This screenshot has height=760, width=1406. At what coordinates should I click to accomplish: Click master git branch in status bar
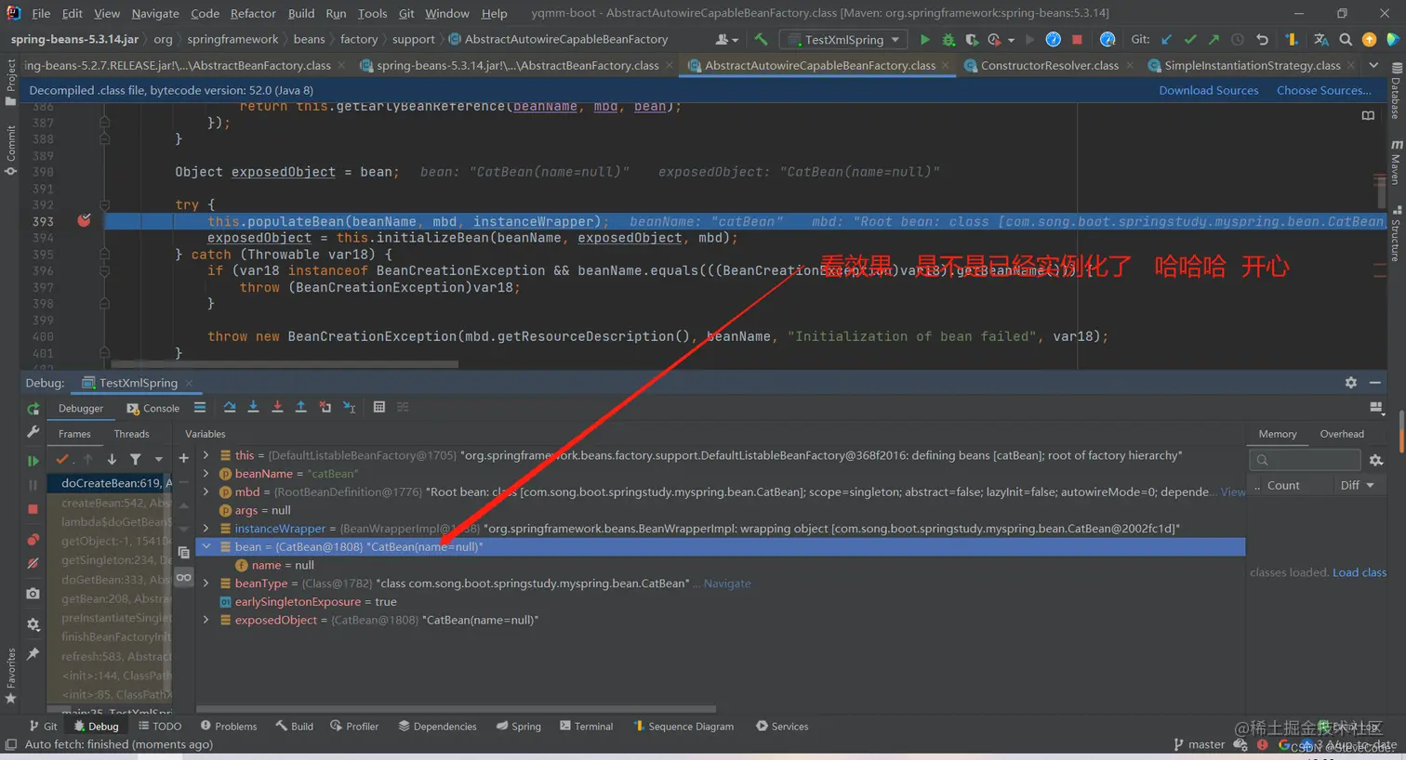1200,744
